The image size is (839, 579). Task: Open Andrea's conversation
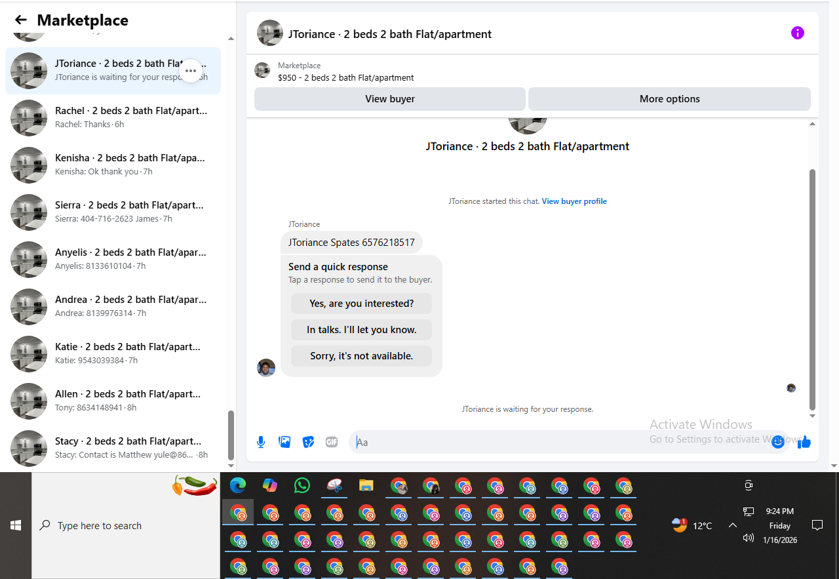point(113,307)
